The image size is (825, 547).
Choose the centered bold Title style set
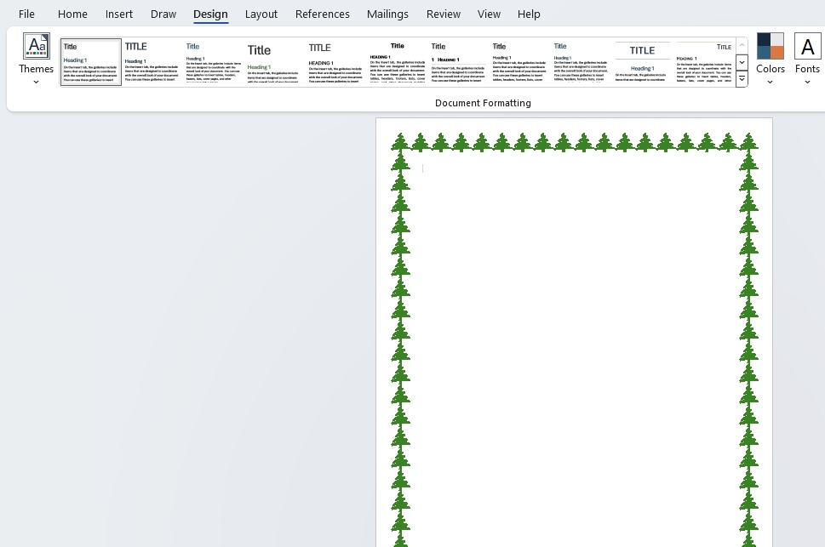point(398,61)
